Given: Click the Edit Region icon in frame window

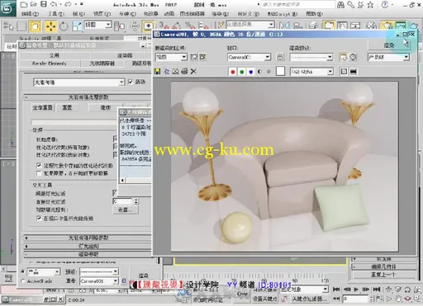Looking at the screenshot, I should (x=194, y=57).
